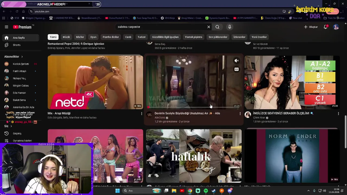Select the Müzik filter chip
The image size is (347, 195).
tap(66, 37)
